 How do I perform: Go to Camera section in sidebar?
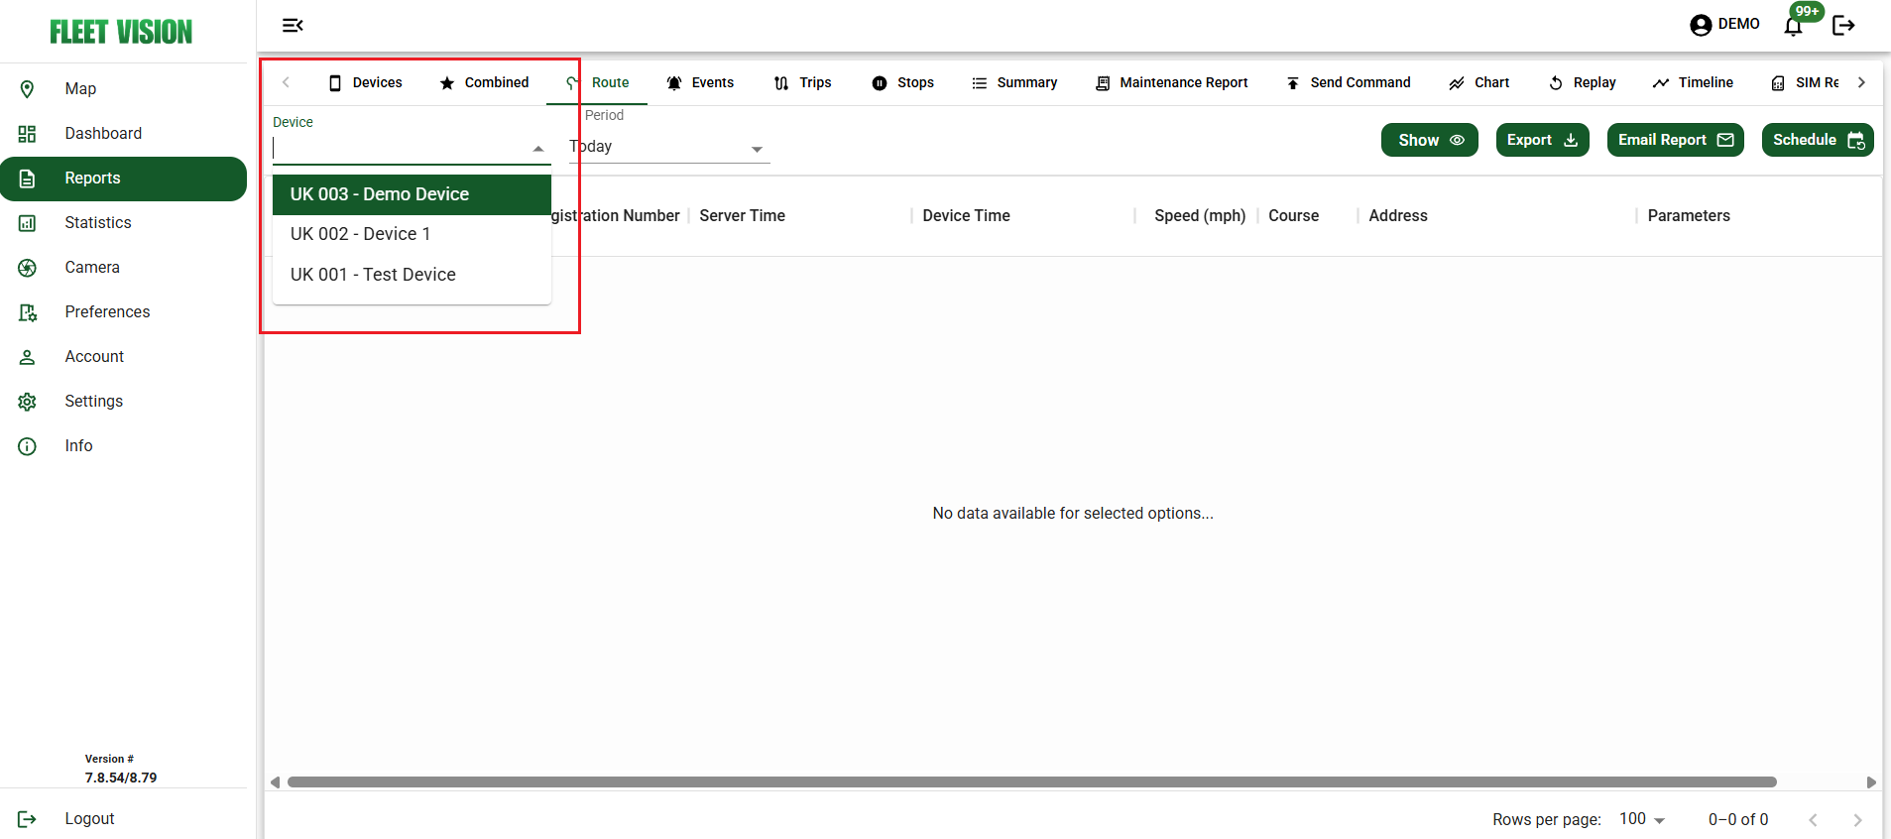tap(91, 268)
